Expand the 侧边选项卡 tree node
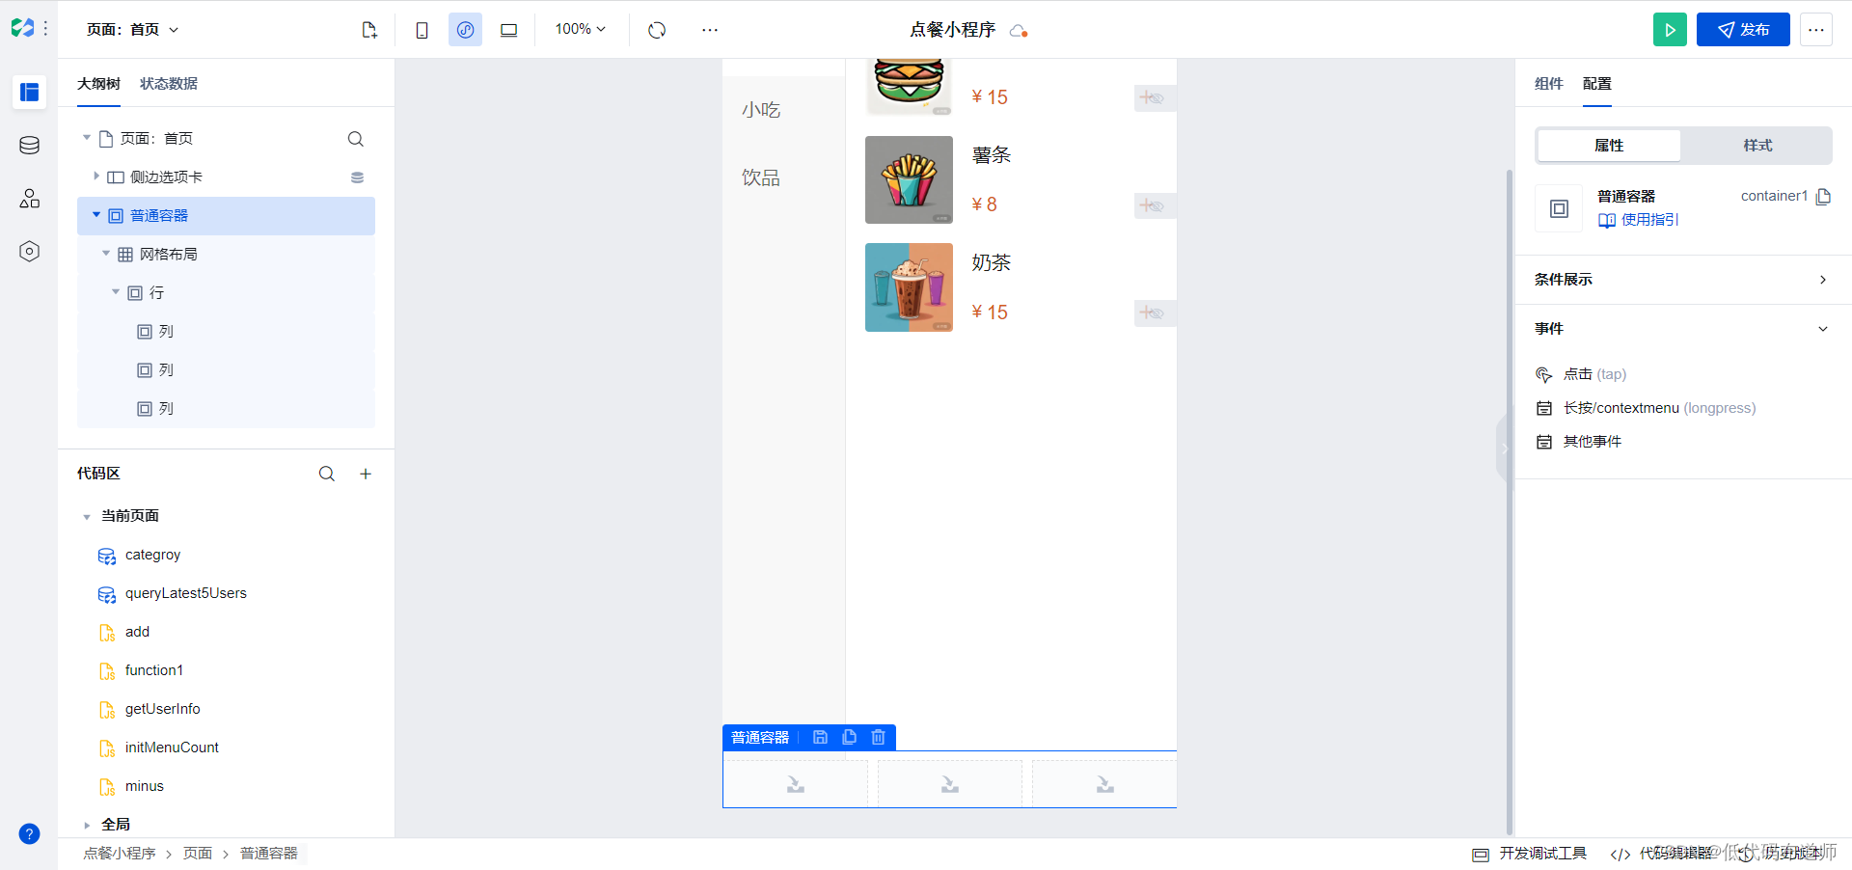This screenshot has width=1852, height=870. click(x=96, y=177)
